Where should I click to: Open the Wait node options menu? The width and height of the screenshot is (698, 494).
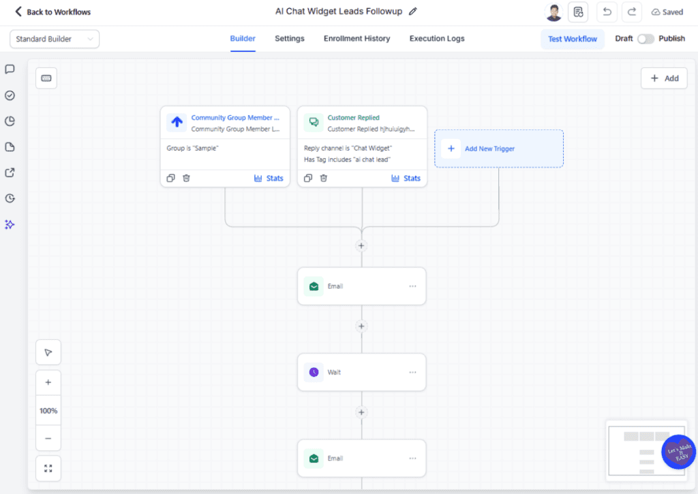(412, 372)
